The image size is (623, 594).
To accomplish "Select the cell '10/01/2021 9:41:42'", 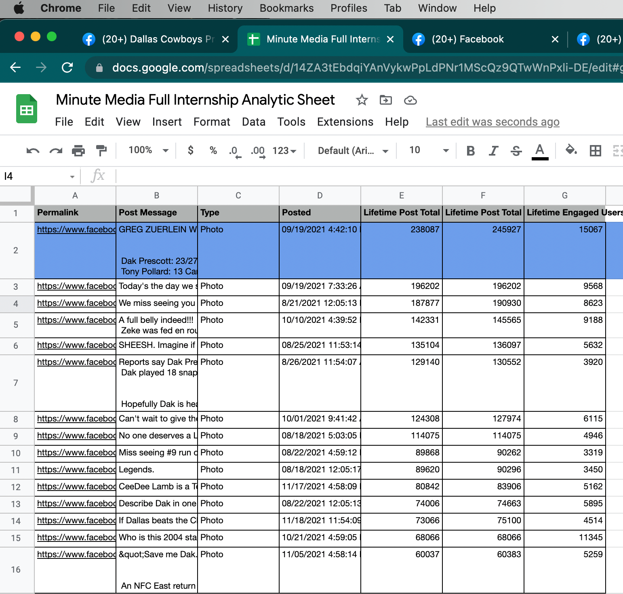I will click(320, 419).
